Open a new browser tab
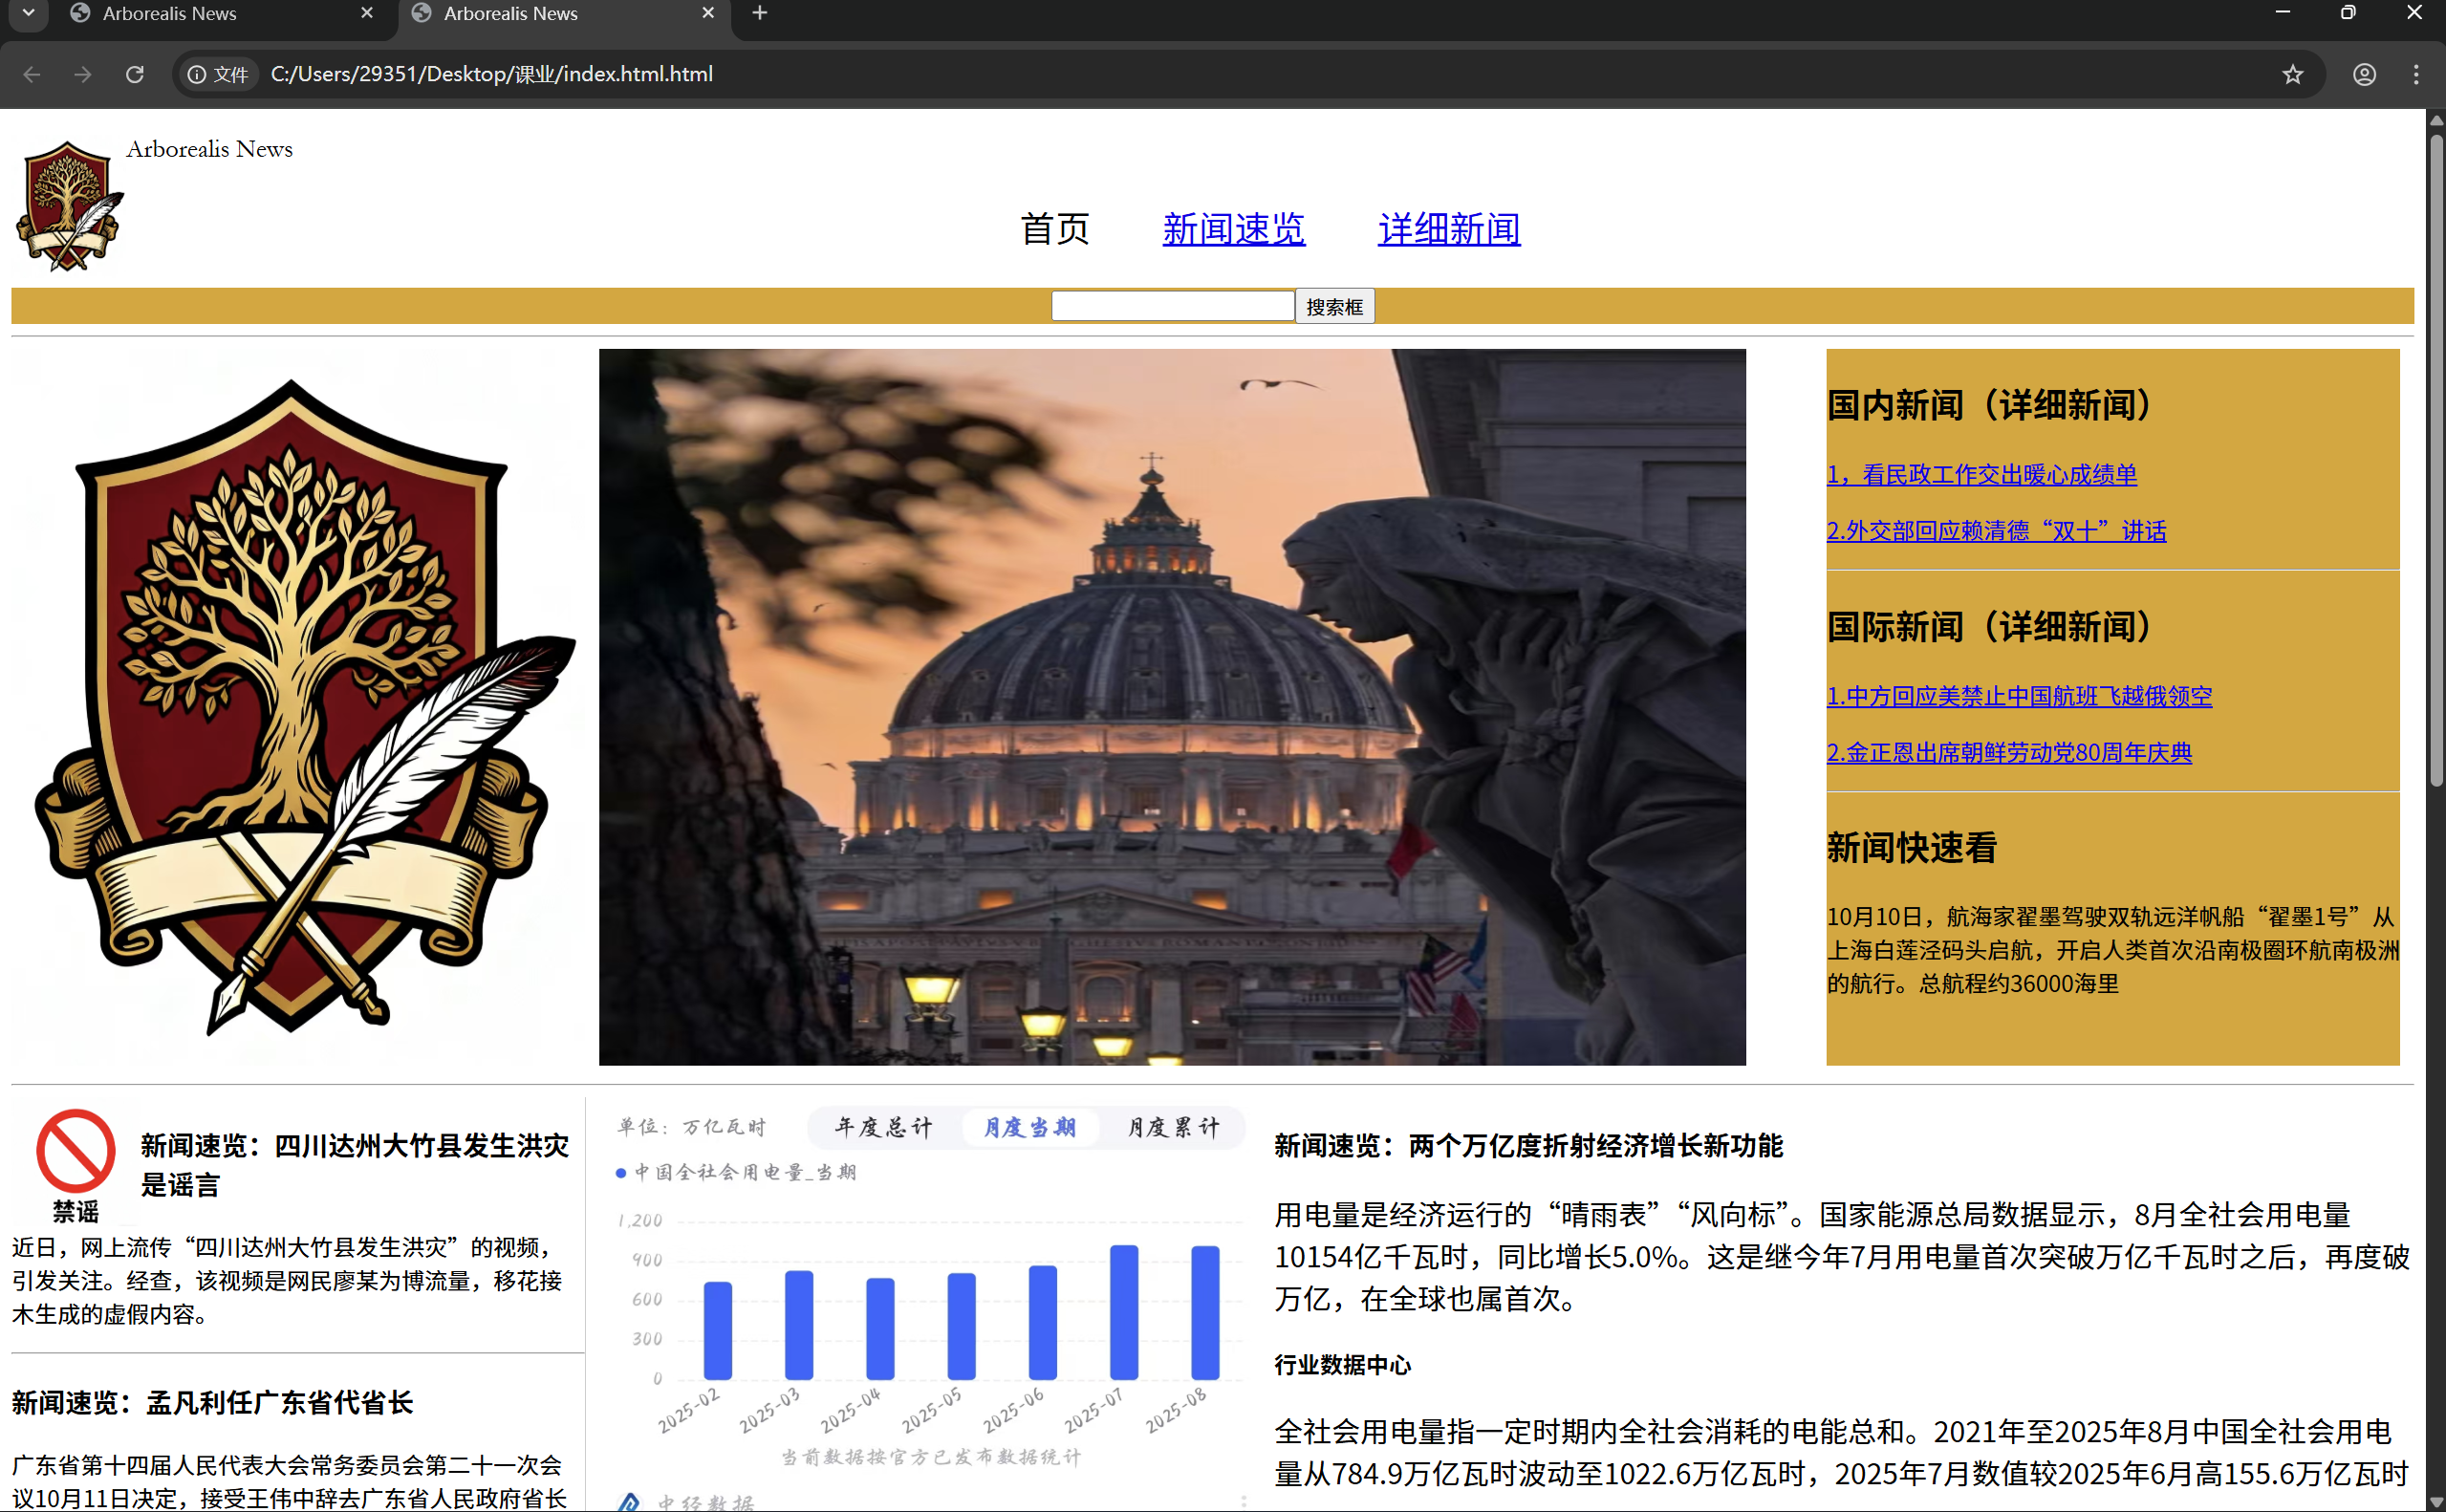The width and height of the screenshot is (2446, 1512). click(760, 13)
